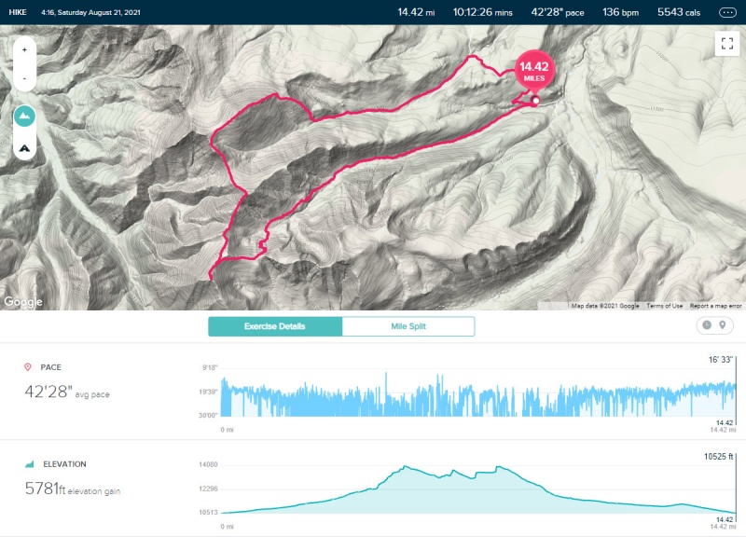Click the pace pin icon
Screen dimensions: 746x537
28,366
